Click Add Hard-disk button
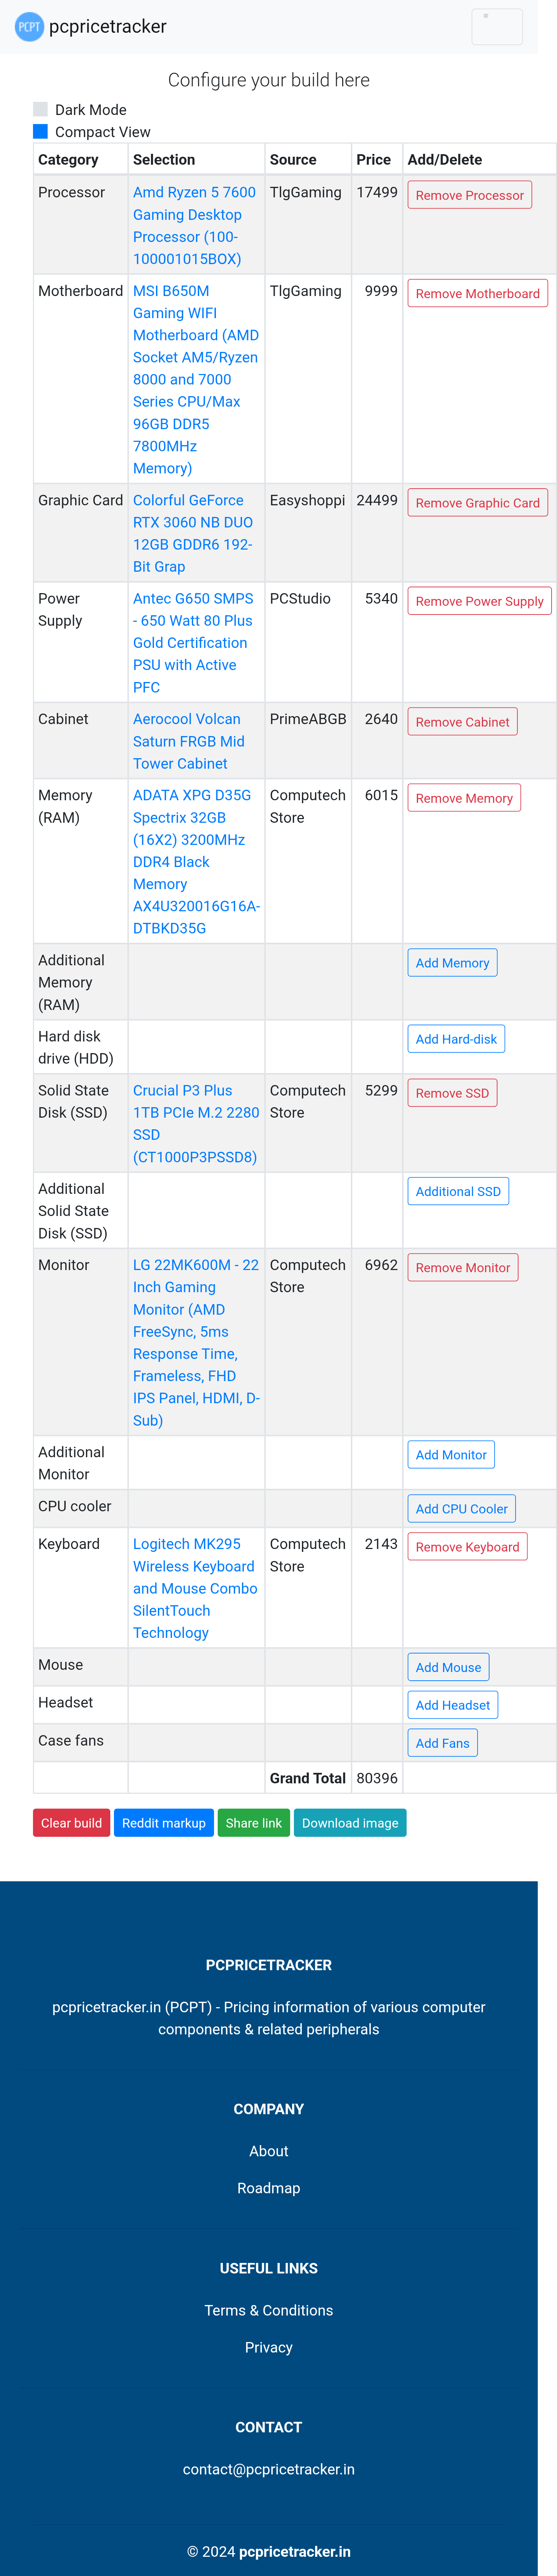The height and width of the screenshot is (2576, 557). pyautogui.click(x=456, y=1039)
